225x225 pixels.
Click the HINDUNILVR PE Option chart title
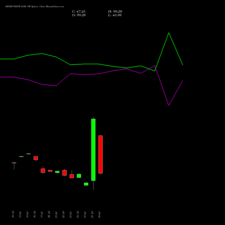(35, 7)
